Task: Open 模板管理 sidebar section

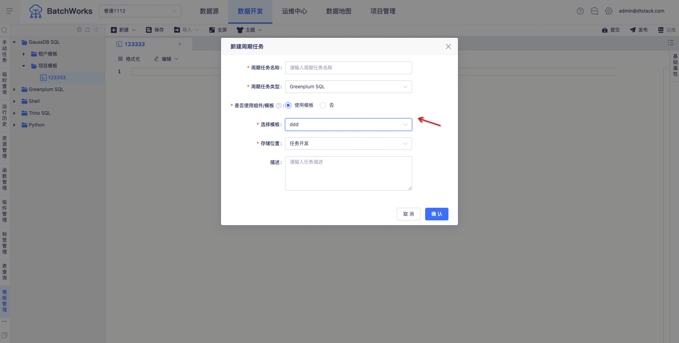Action: [x=5, y=301]
